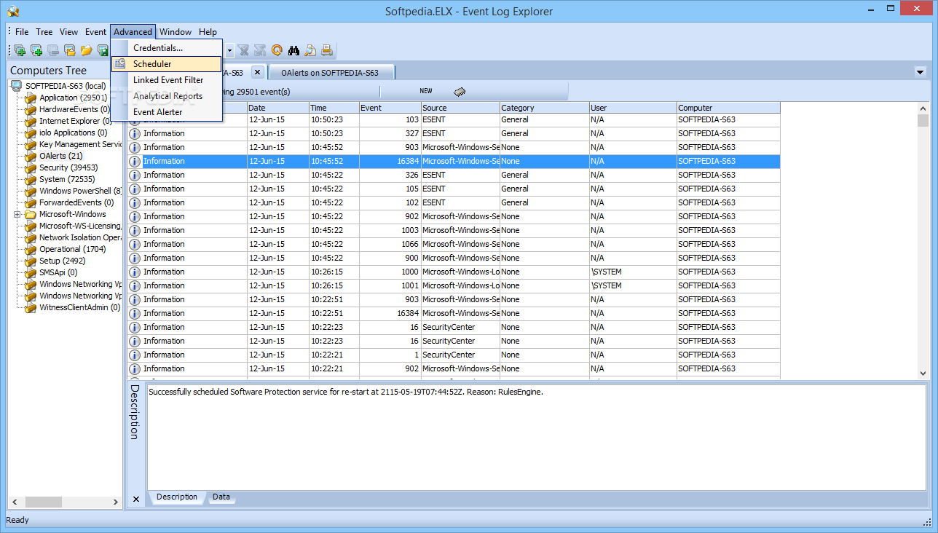Open the Window menu
This screenshot has height=533, width=938.
pos(176,32)
